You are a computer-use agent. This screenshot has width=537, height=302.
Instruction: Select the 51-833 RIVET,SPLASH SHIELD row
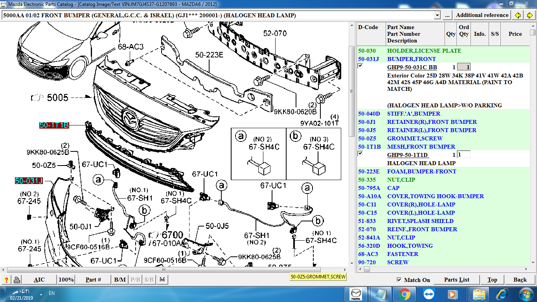point(443,221)
